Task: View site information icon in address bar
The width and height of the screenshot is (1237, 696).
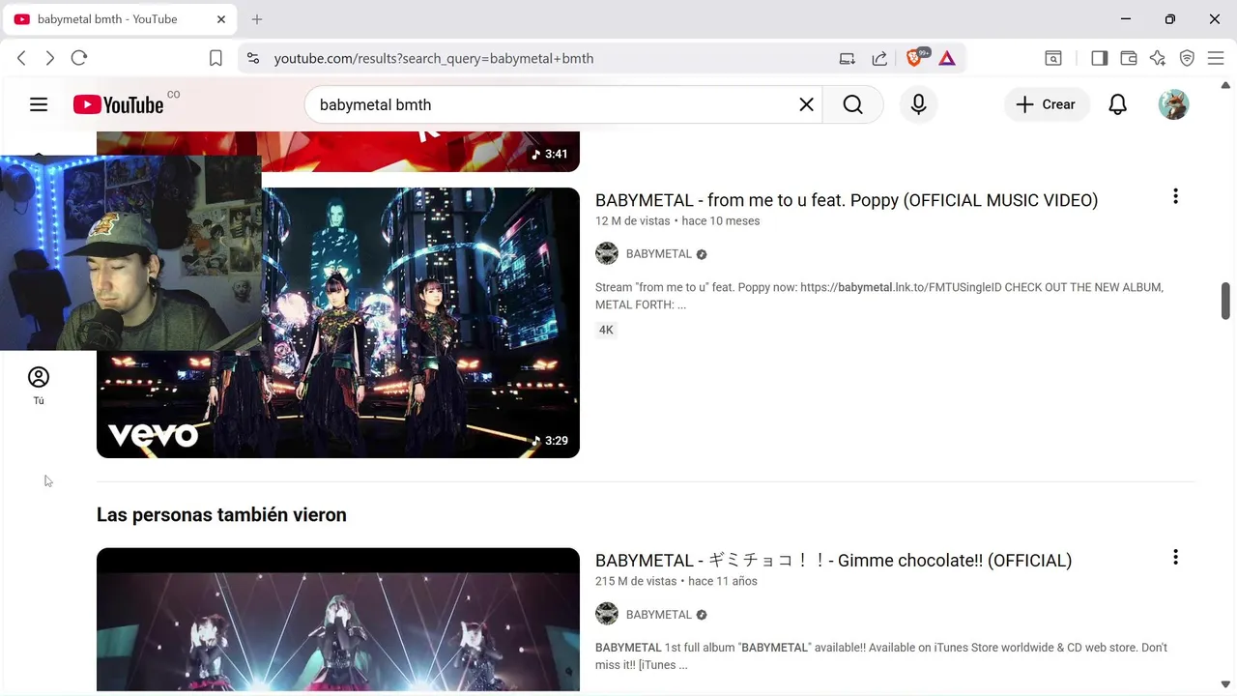Action: (253, 58)
